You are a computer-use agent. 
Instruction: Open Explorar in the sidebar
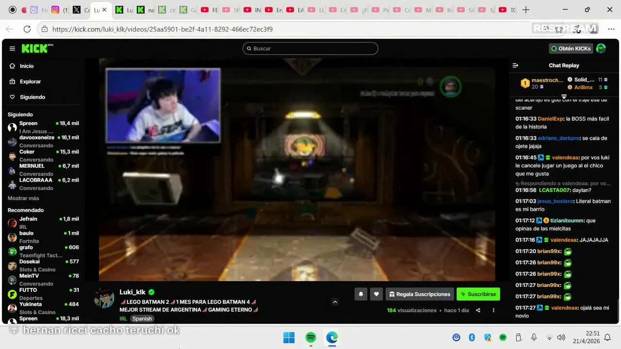30,81
